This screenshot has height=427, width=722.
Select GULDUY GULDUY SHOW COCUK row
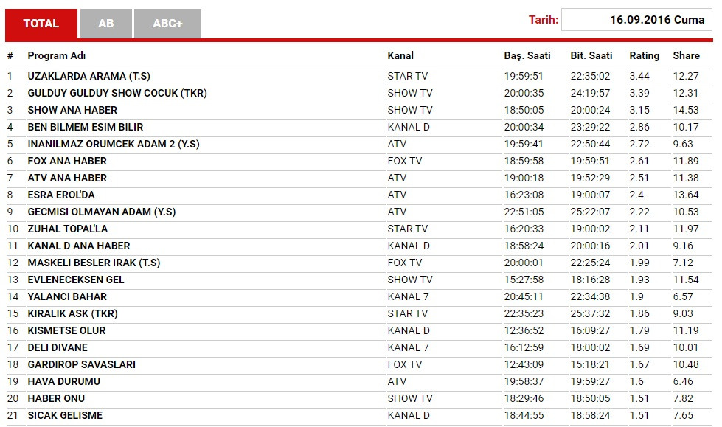pos(117,93)
